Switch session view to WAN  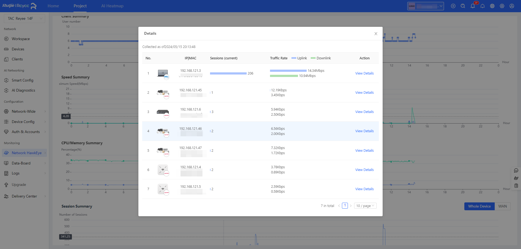click(502, 206)
